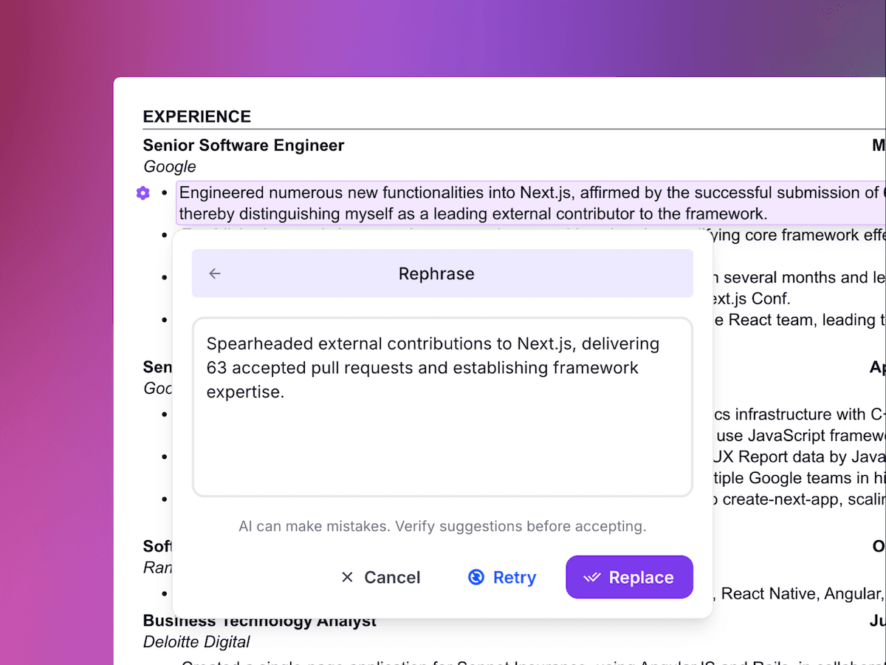Click the circular Retry icon
This screenshot has height=665, width=886.
[476, 577]
